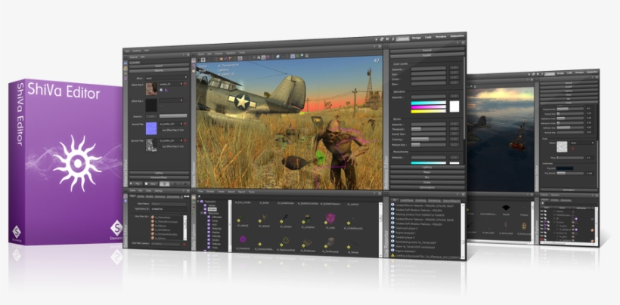The image size is (620, 305).
Task: Select the st_container model thumbnail
Action: 307,220
